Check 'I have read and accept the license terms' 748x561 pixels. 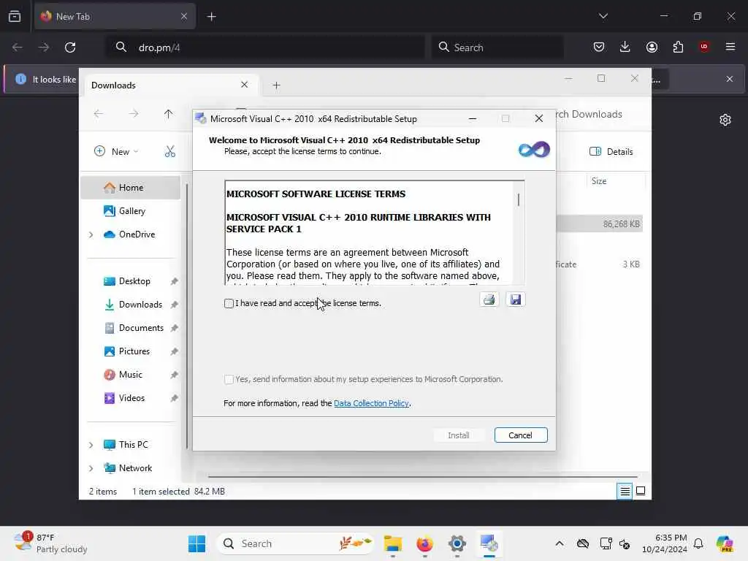(229, 303)
